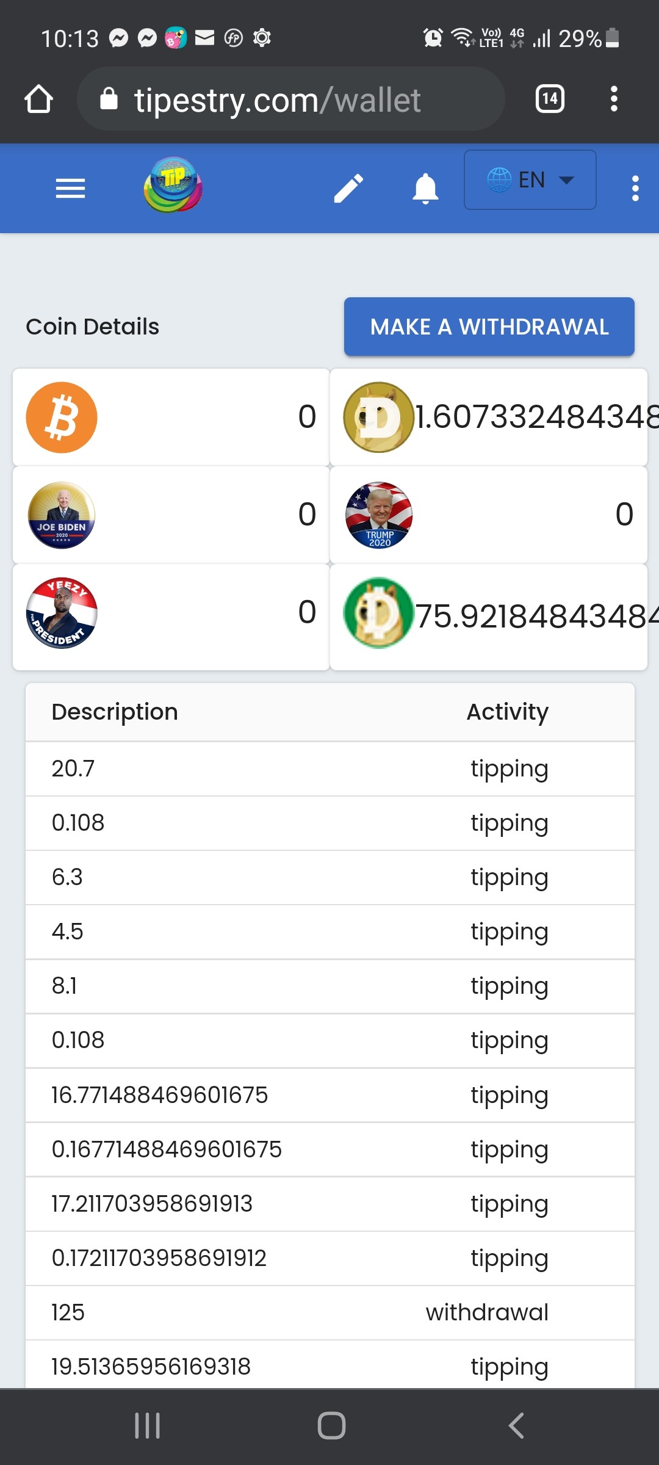Image resolution: width=659 pixels, height=1465 pixels.
Task: Tap the pencil create-post icon
Action: (x=348, y=188)
